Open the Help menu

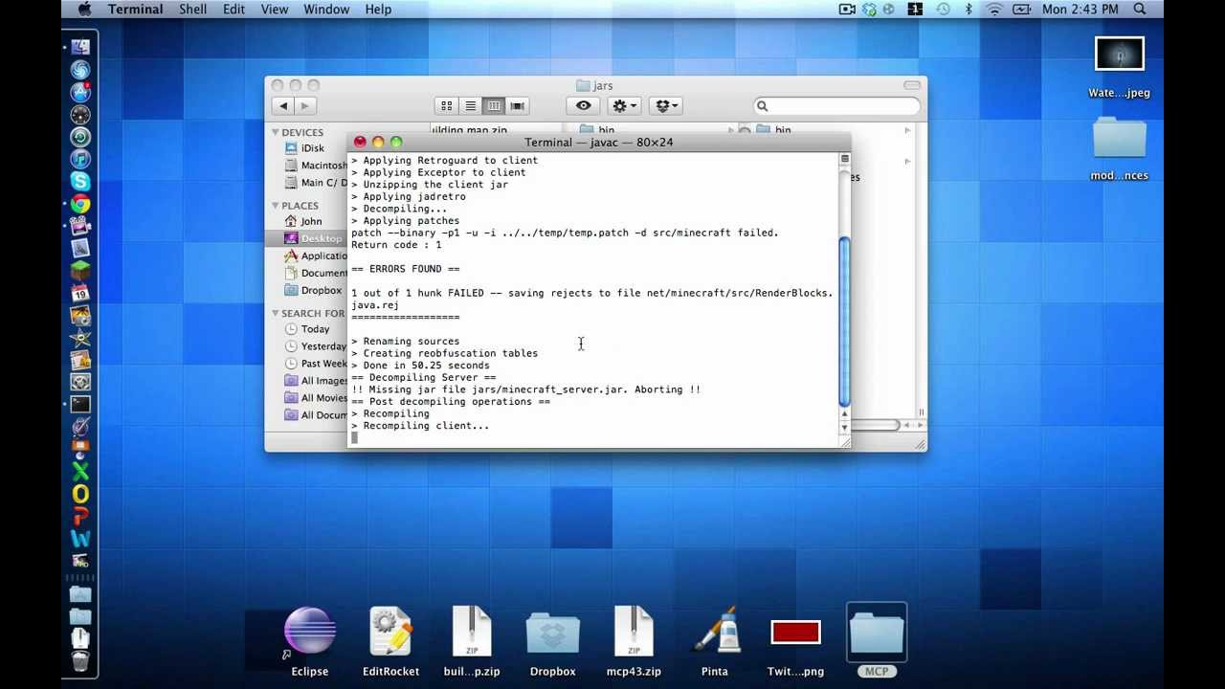coord(378,10)
